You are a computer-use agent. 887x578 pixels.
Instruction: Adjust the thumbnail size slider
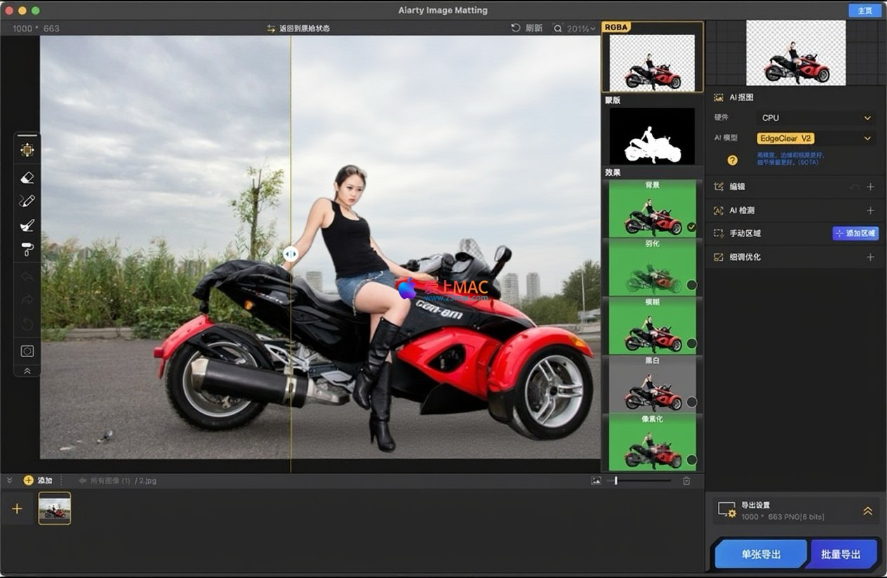(x=616, y=480)
